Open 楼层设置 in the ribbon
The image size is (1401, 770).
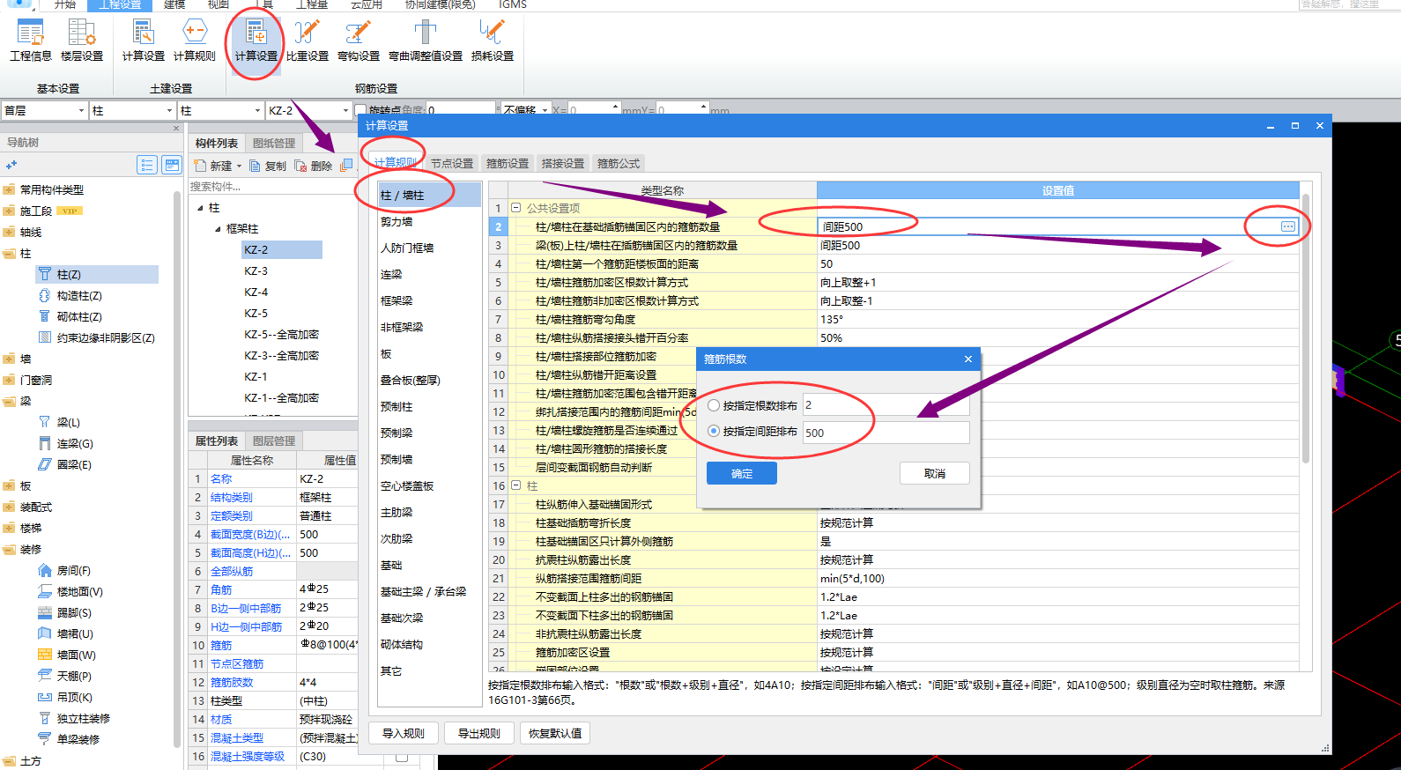pyautogui.click(x=82, y=41)
